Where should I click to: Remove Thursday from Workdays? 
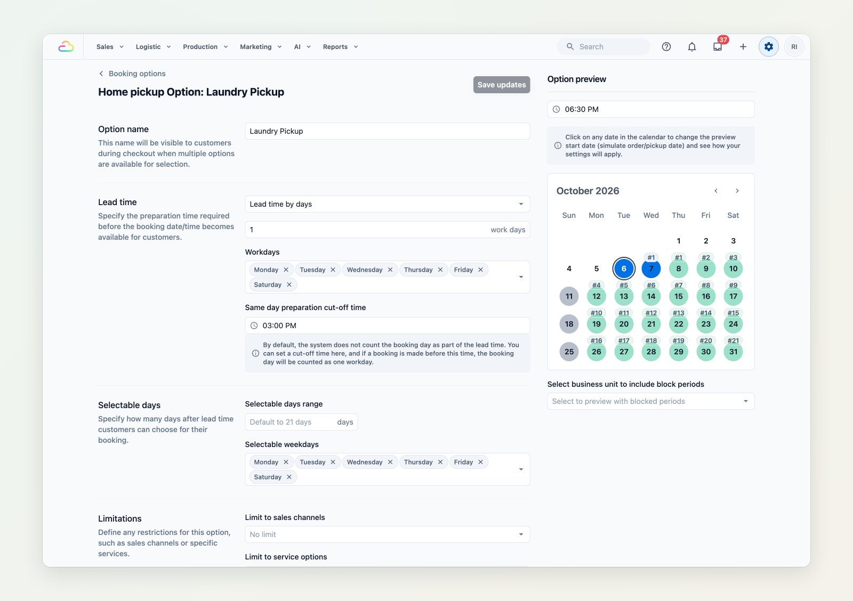pos(440,270)
